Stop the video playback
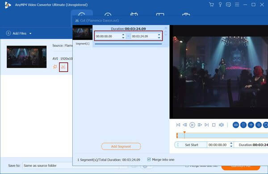 pyautogui.click(x=214, y=125)
